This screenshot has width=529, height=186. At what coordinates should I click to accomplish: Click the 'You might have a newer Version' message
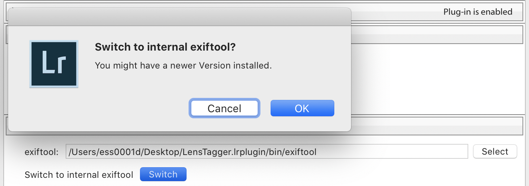pos(183,65)
